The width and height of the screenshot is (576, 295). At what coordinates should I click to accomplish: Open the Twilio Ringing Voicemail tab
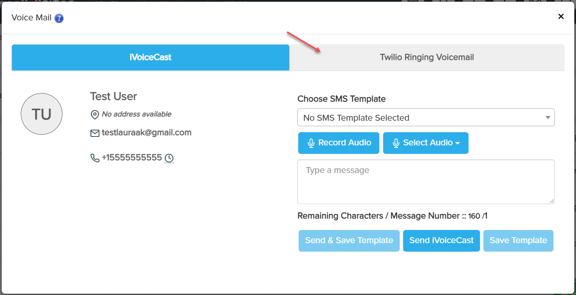pos(426,57)
